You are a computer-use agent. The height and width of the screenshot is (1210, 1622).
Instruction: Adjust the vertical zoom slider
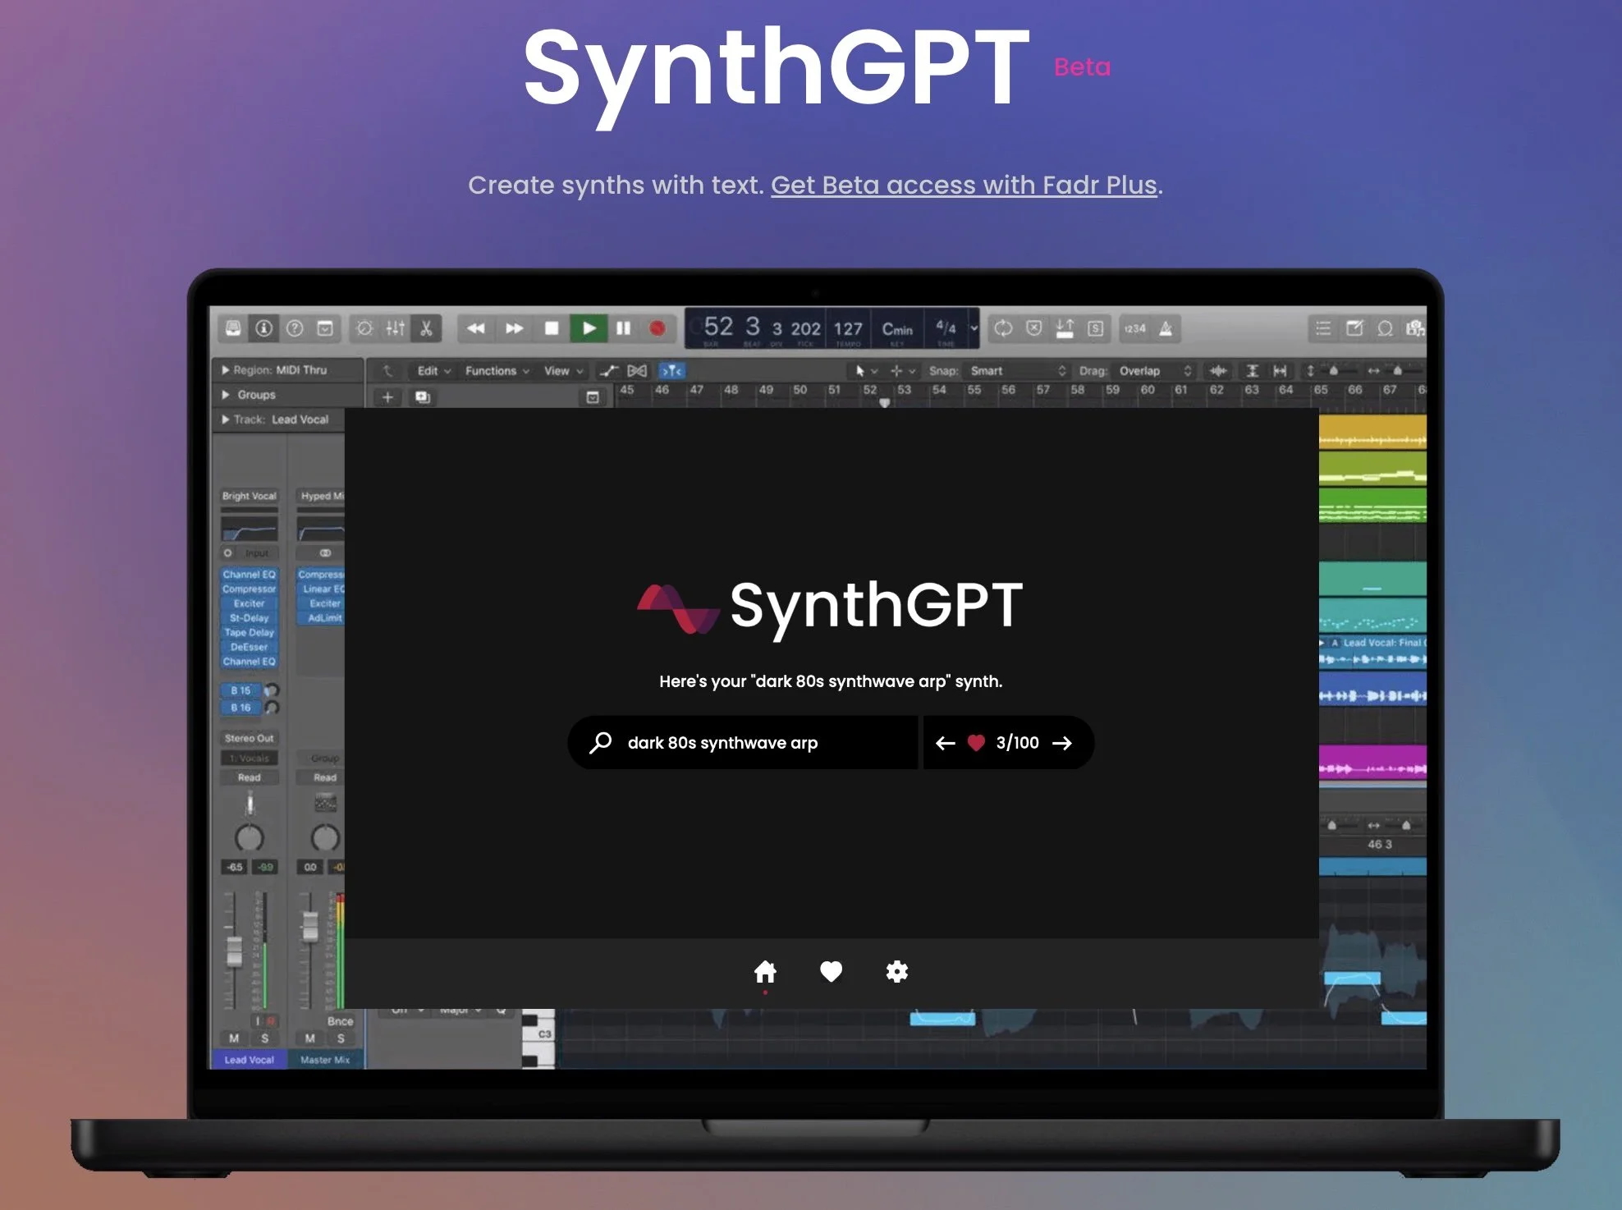[x=1335, y=371]
